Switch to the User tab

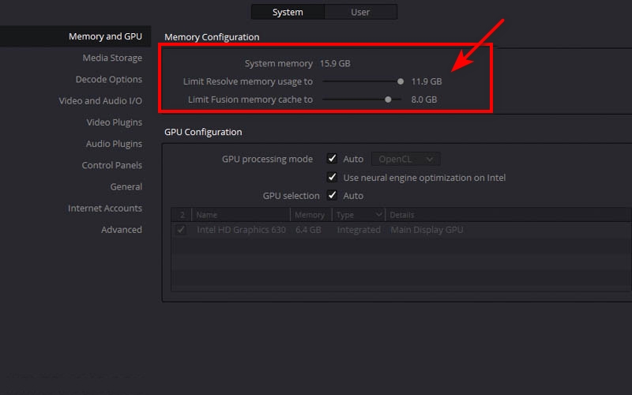360,12
